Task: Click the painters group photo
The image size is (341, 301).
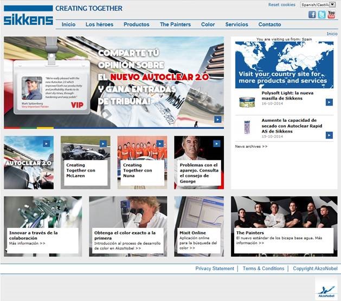Action: coord(284,212)
